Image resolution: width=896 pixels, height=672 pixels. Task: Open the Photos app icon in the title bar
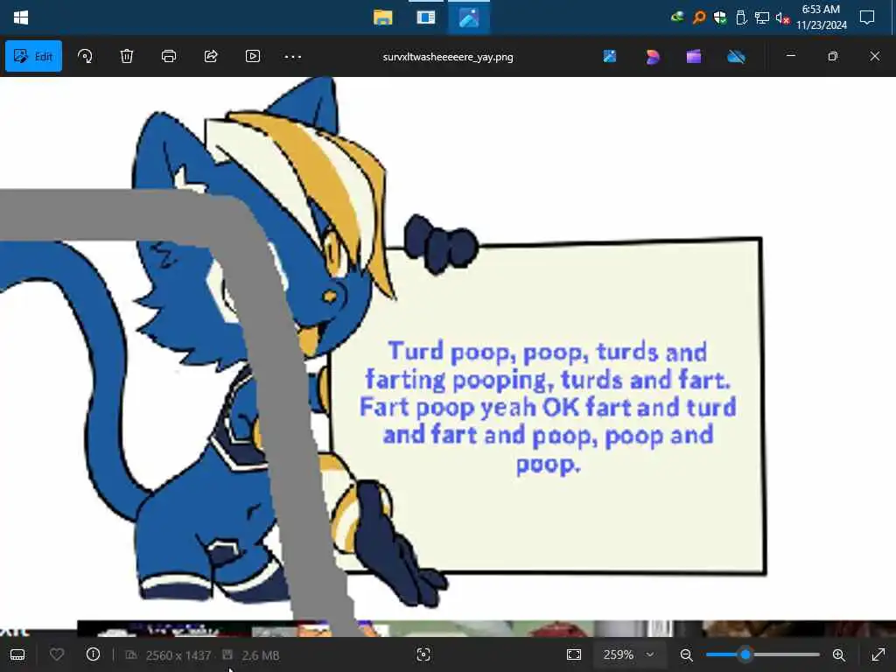(610, 56)
